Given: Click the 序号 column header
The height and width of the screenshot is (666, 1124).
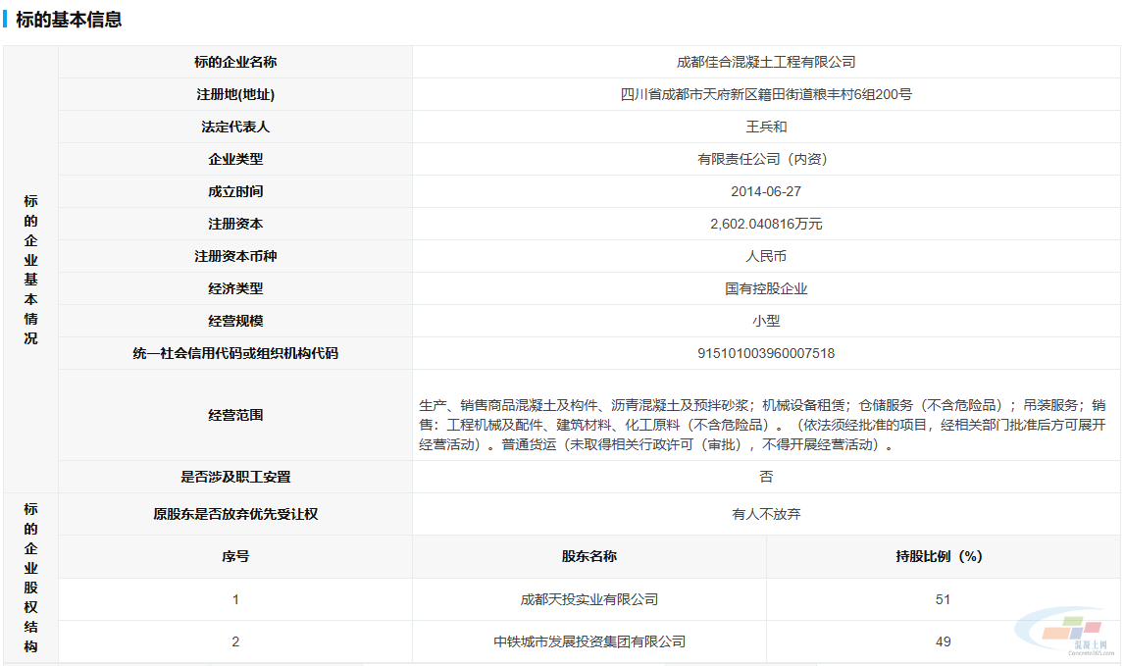Looking at the screenshot, I should [235, 556].
